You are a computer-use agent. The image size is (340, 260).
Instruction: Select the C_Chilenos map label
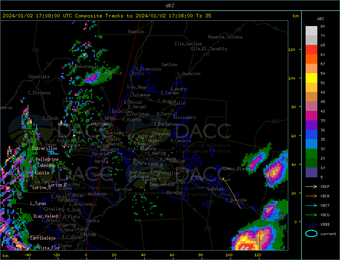point(39,93)
